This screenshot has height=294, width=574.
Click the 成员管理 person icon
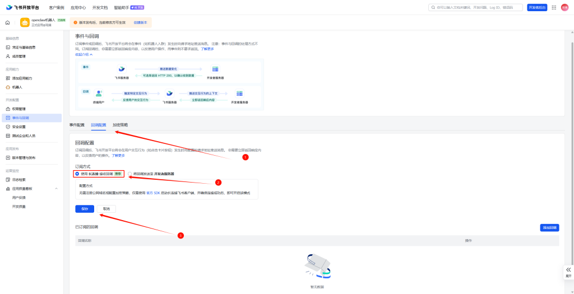(8, 57)
